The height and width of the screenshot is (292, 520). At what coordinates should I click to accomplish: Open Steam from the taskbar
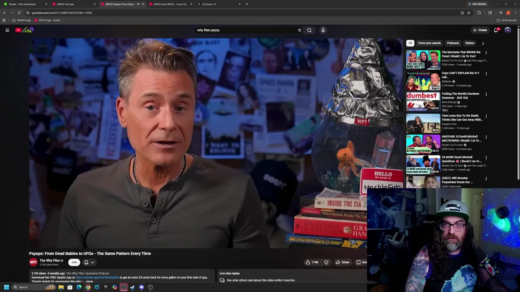point(132,287)
